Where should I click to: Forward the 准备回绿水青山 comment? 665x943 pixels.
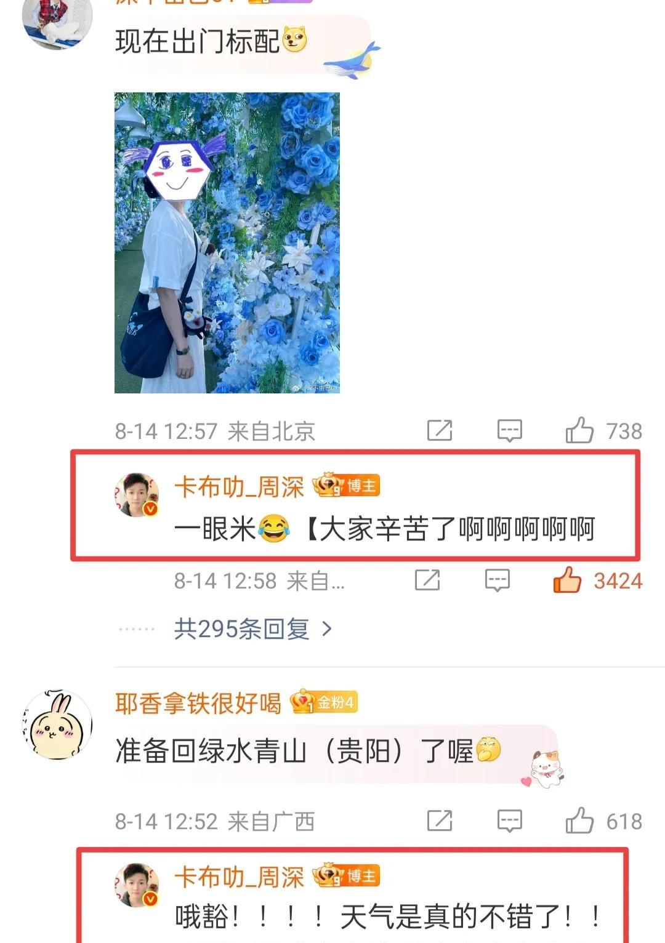(x=440, y=821)
